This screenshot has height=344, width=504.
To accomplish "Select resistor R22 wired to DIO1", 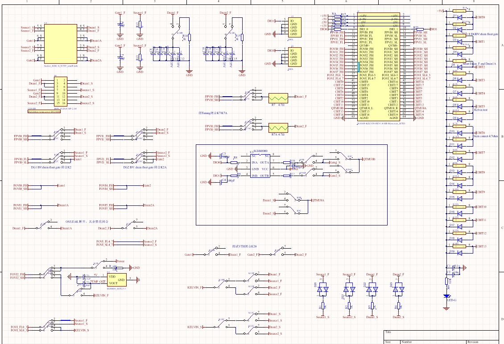I will click(420, 29).
